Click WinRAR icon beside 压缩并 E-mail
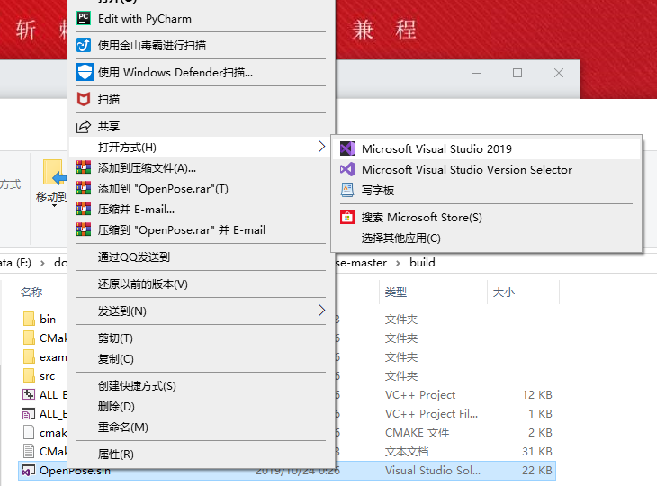 [x=84, y=209]
